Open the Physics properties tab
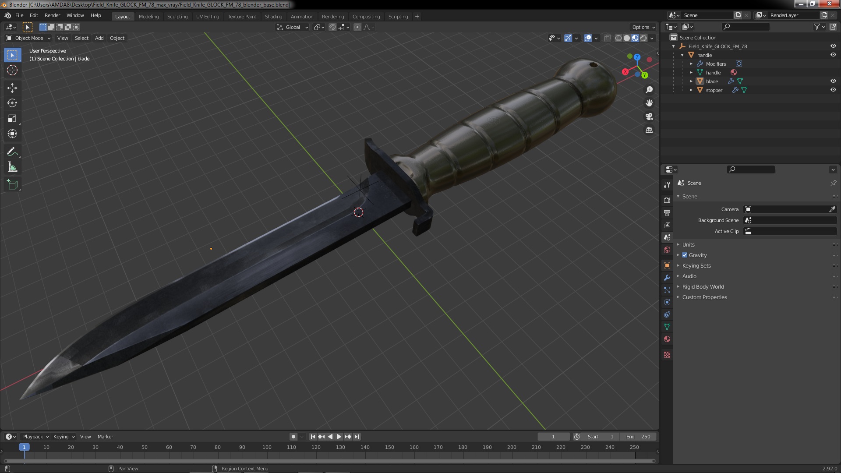 [x=667, y=302]
